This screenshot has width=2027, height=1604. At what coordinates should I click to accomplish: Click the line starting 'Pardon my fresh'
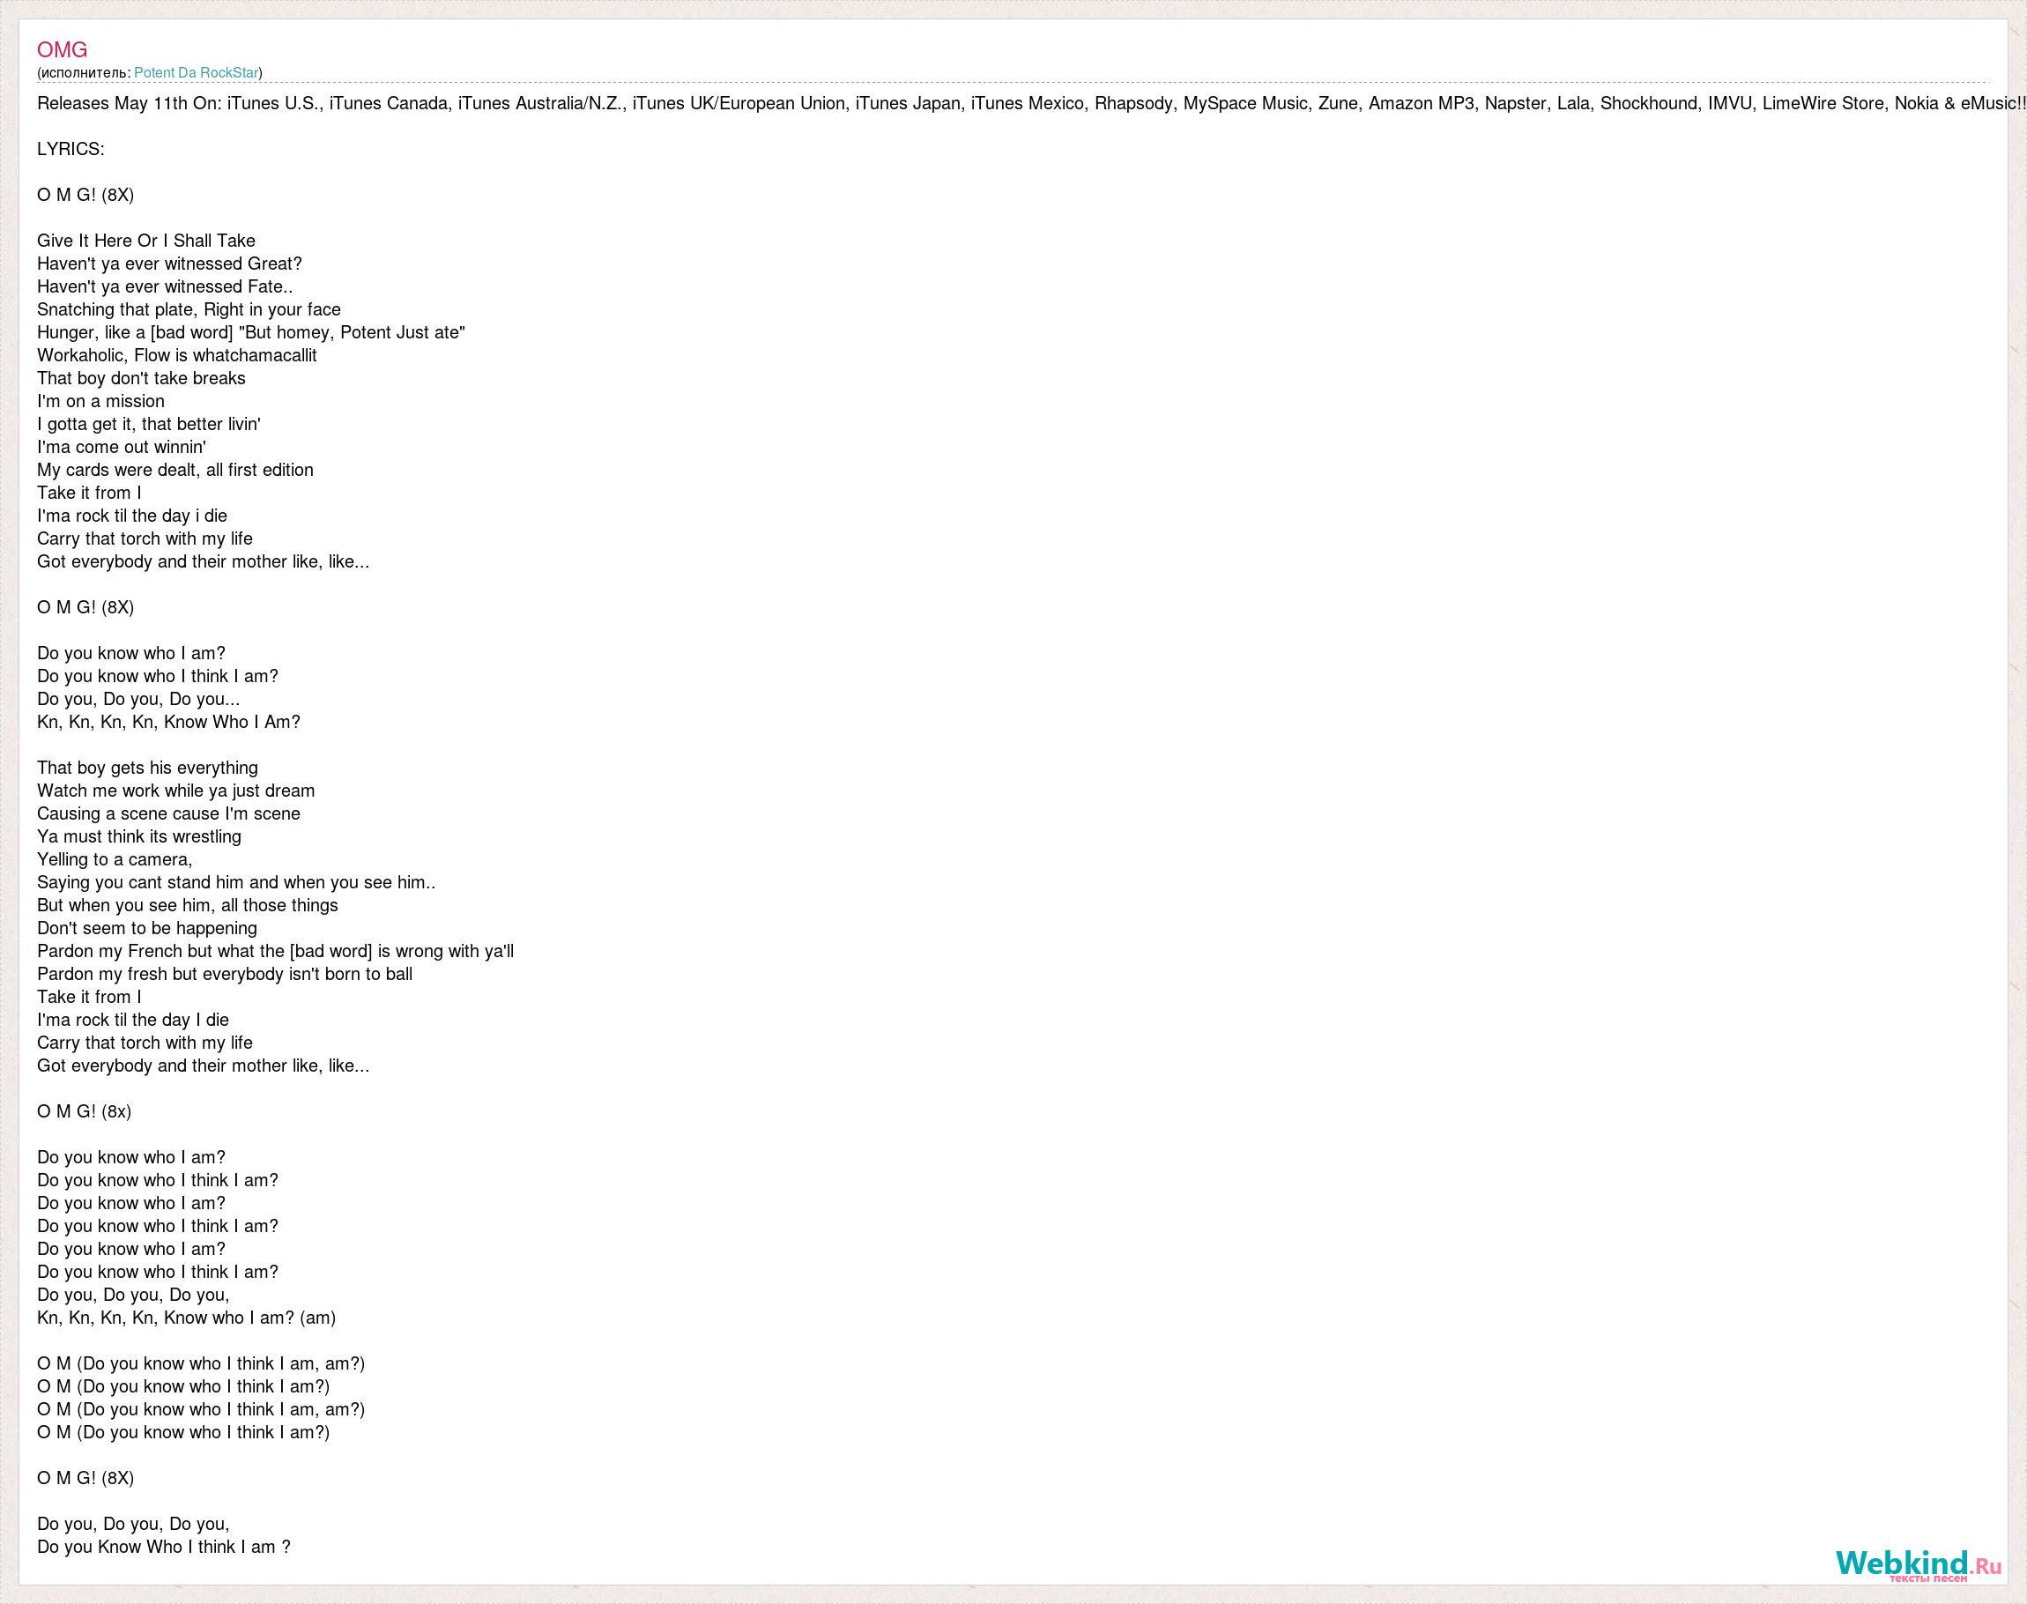coord(225,974)
